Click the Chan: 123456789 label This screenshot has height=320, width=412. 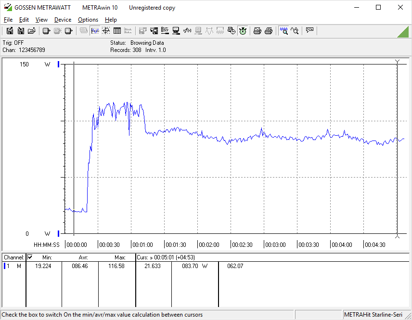[24, 50]
